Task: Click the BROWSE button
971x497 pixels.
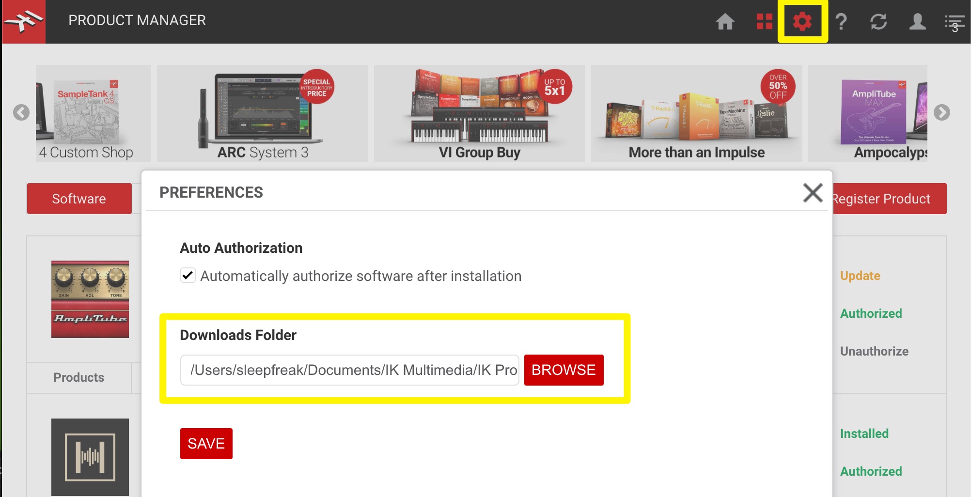Action: [564, 370]
